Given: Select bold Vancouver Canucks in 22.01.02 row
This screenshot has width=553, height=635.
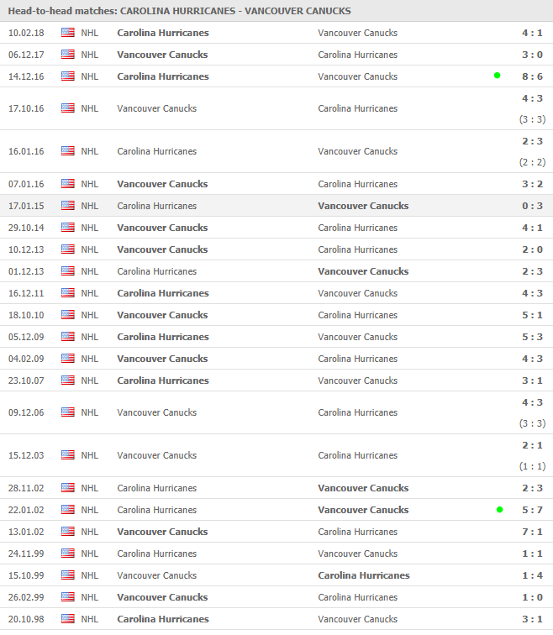Looking at the screenshot, I should [363, 511].
